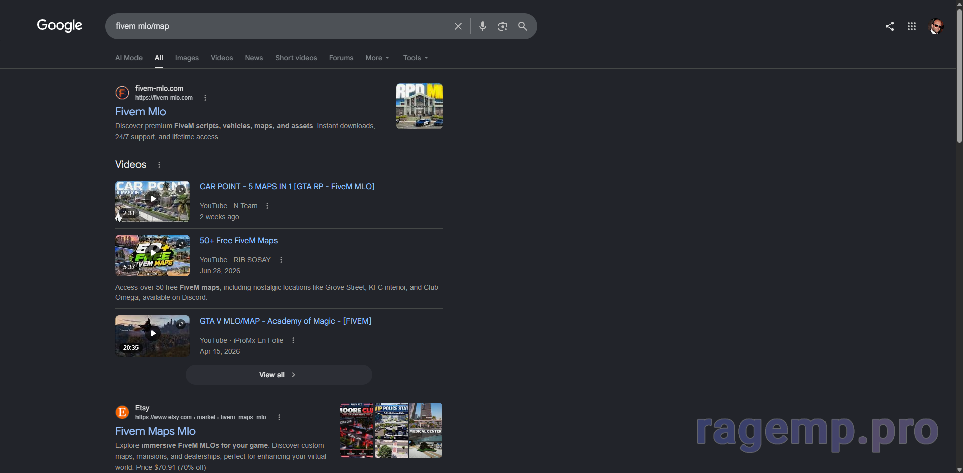
Task: Click into the search input field
Action: [281, 26]
